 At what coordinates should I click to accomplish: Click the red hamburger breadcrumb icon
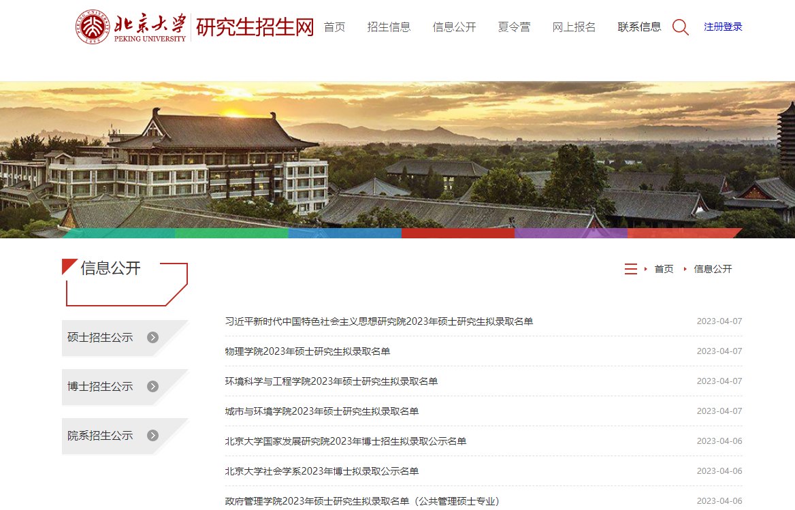(x=631, y=269)
